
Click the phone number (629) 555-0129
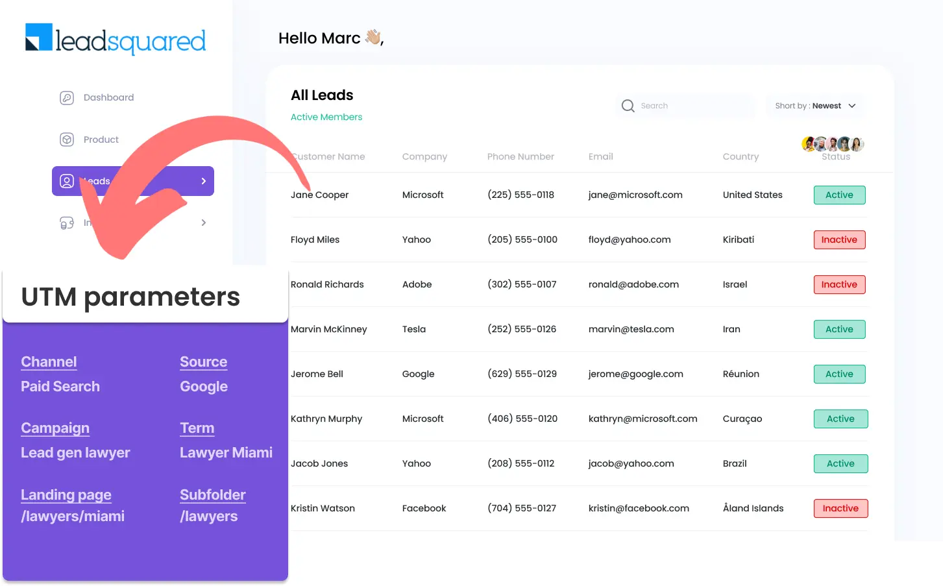522,374
